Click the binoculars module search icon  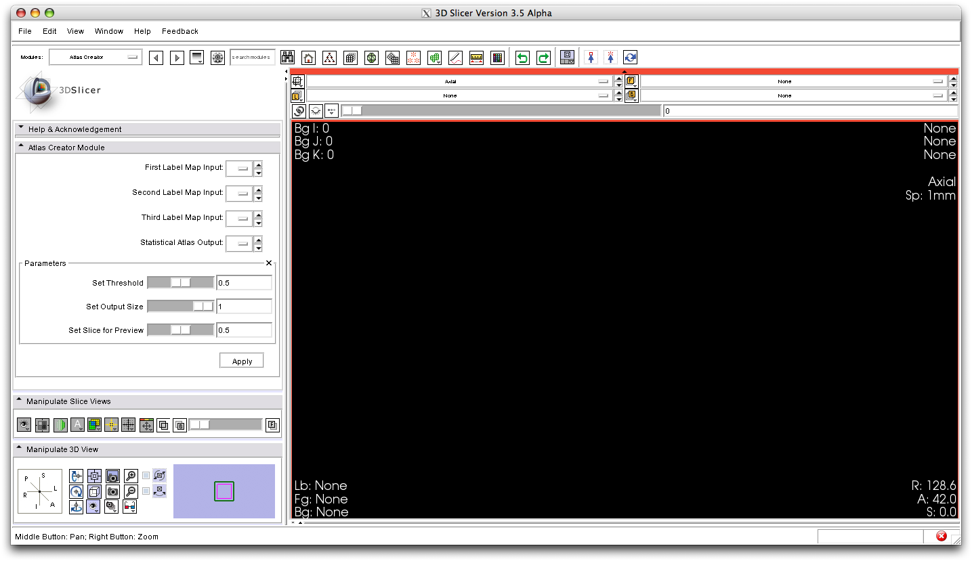287,58
